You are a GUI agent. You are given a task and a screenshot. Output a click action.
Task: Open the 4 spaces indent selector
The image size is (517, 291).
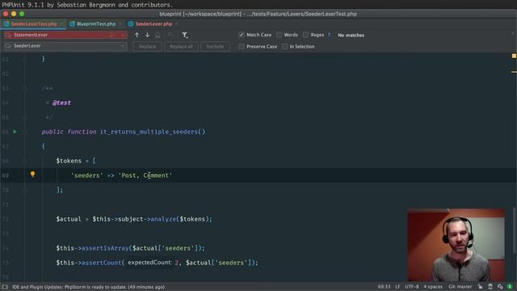[433, 287]
